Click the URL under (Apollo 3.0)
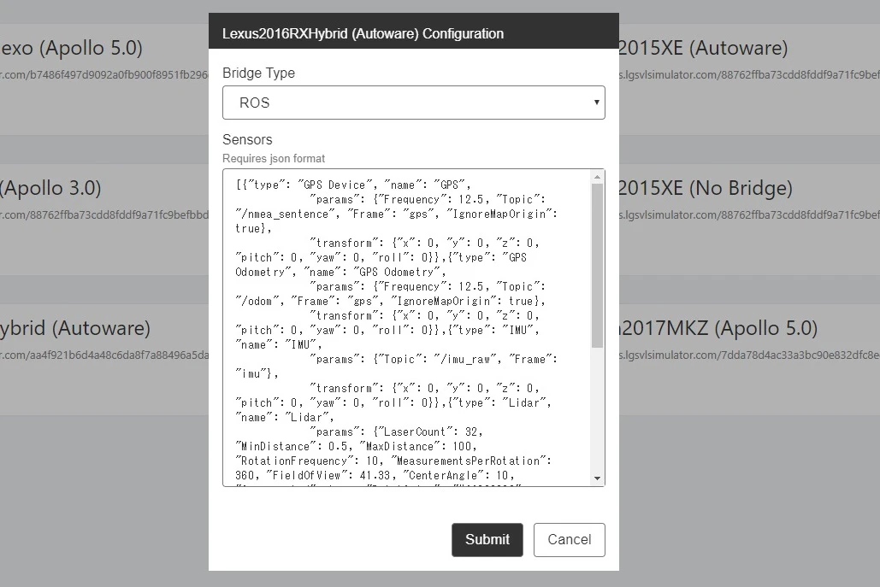 tap(104, 214)
